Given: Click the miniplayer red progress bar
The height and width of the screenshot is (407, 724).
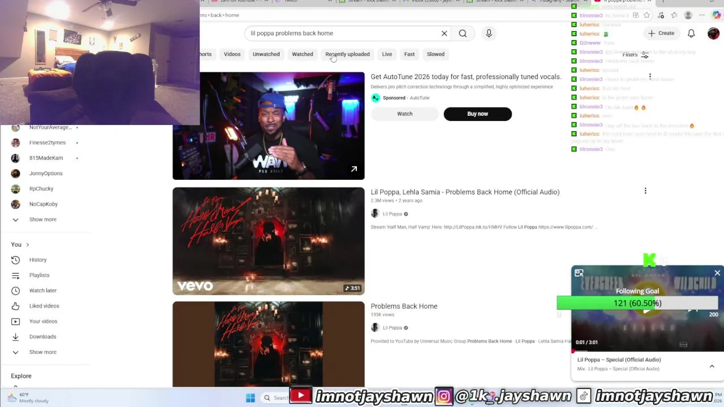Looking at the screenshot, I should (648, 351).
